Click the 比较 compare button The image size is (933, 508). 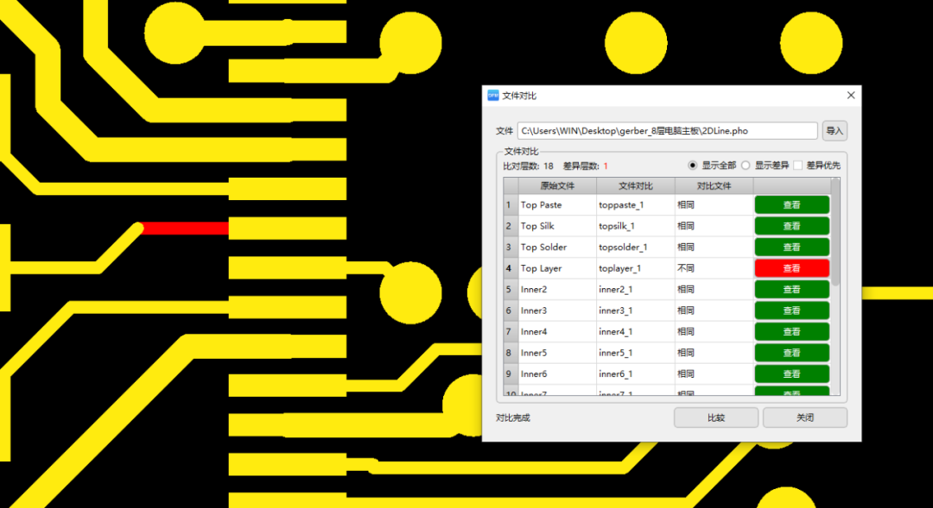tap(716, 417)
